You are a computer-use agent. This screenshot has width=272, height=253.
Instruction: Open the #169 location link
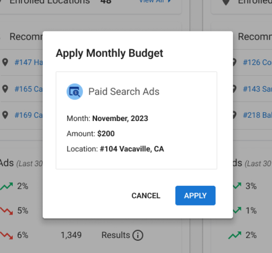(x=29, y=115)
